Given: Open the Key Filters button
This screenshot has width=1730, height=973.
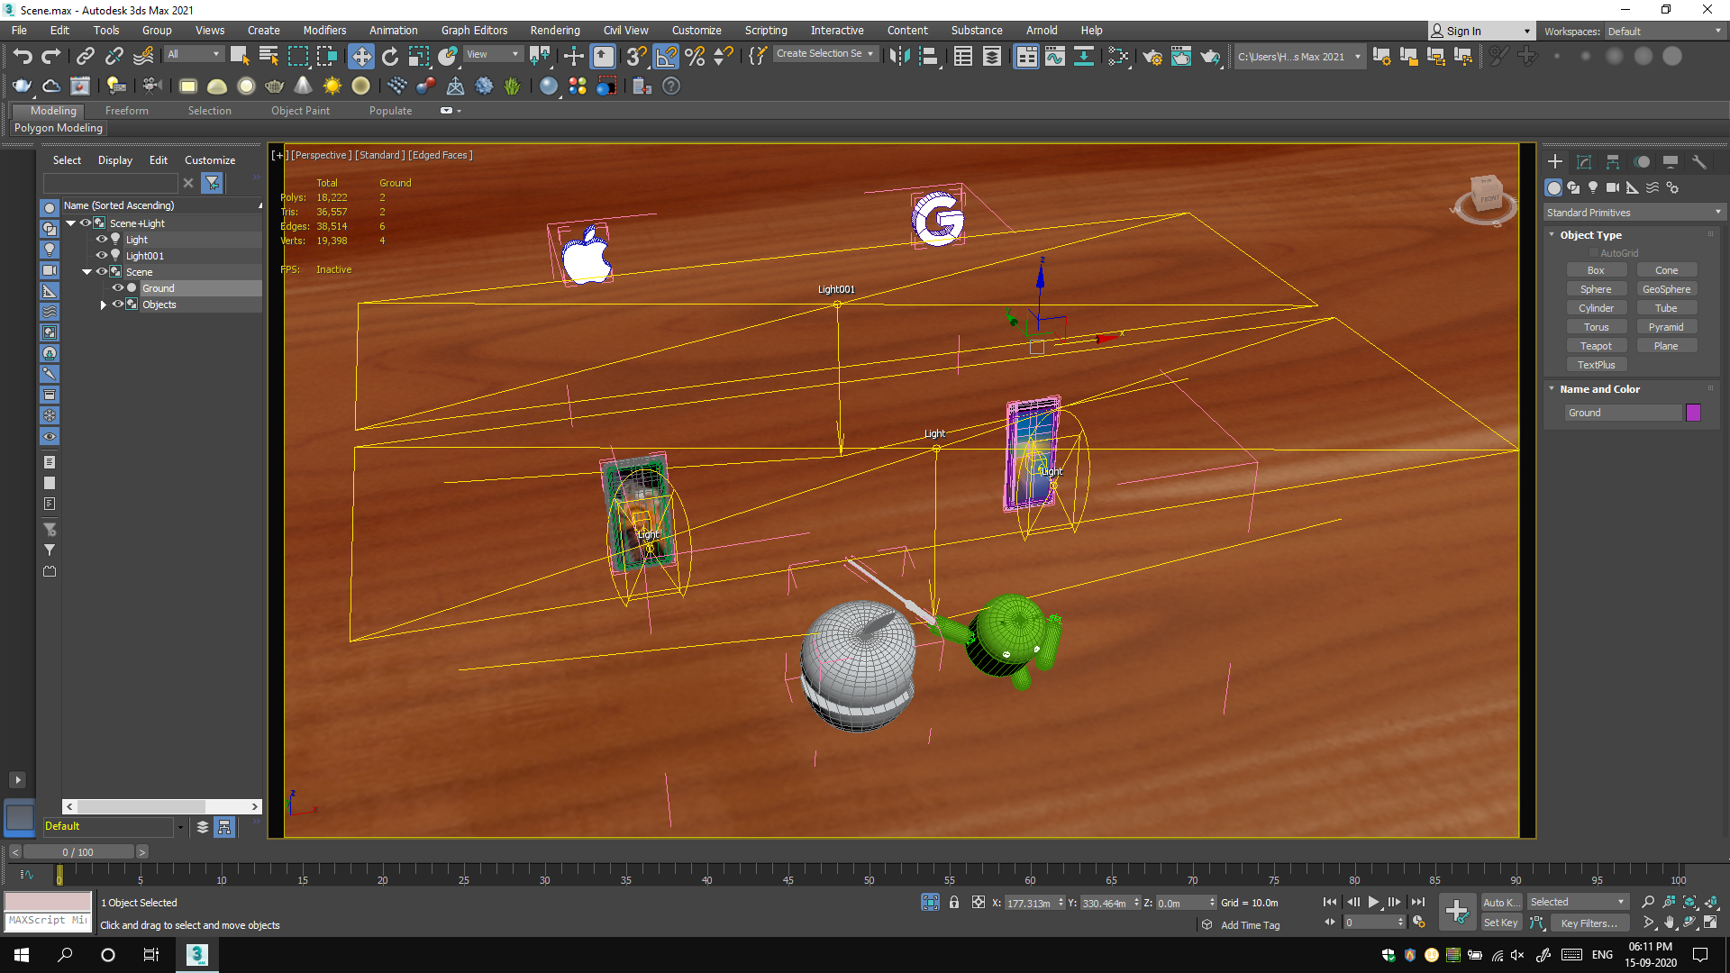Looking at the screenshot, I should pyautogui.click(x=1589, y=923).
